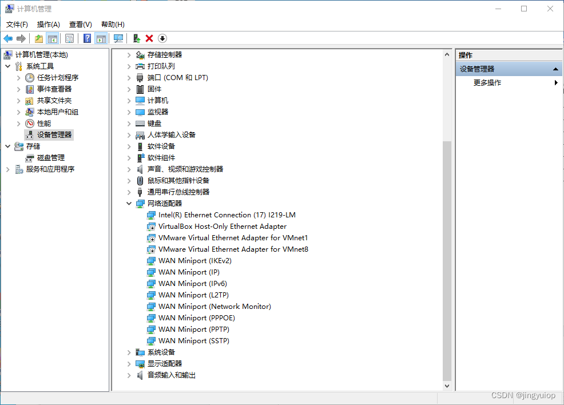Click the display adapters (显示适配器) icon
The height and width of the screenshot is (405, 564).
click(140, 364)
